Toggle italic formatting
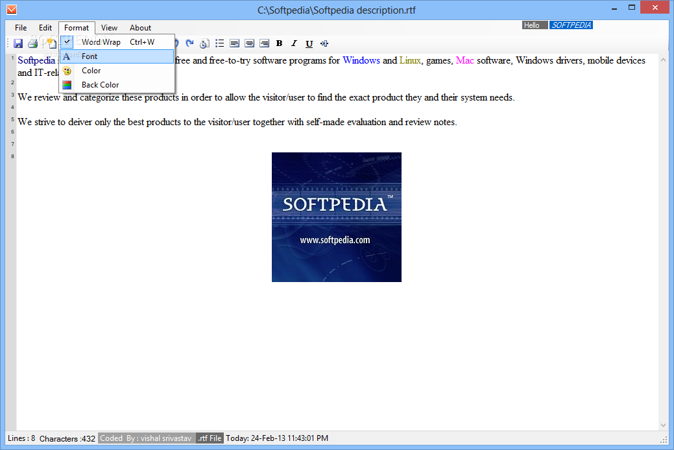This screenshot has height=450, width=674. click(x=294, y=43)
